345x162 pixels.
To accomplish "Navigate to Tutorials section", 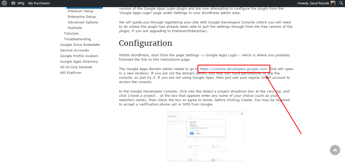I will click(71, 33).
